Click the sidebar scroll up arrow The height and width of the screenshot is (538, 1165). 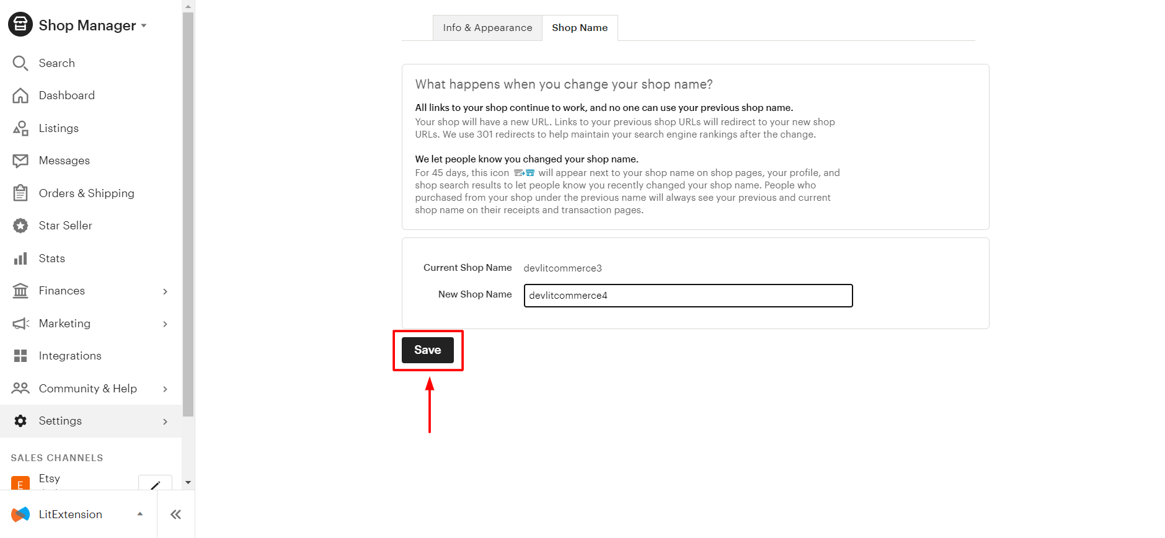click(188, 6)
